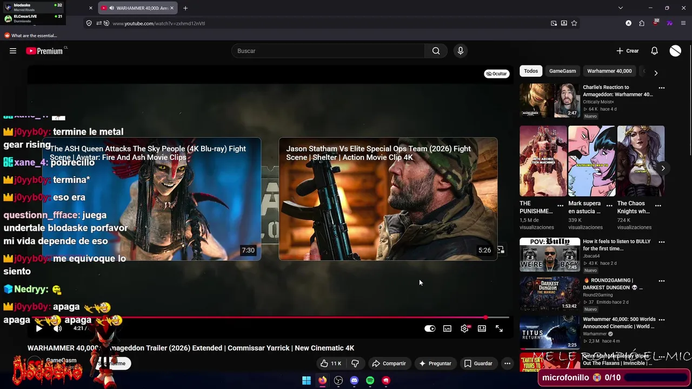Open Spotify from the taskbar
The width and height of the screenshot is (692, 389).
click(x=370, y=380)
